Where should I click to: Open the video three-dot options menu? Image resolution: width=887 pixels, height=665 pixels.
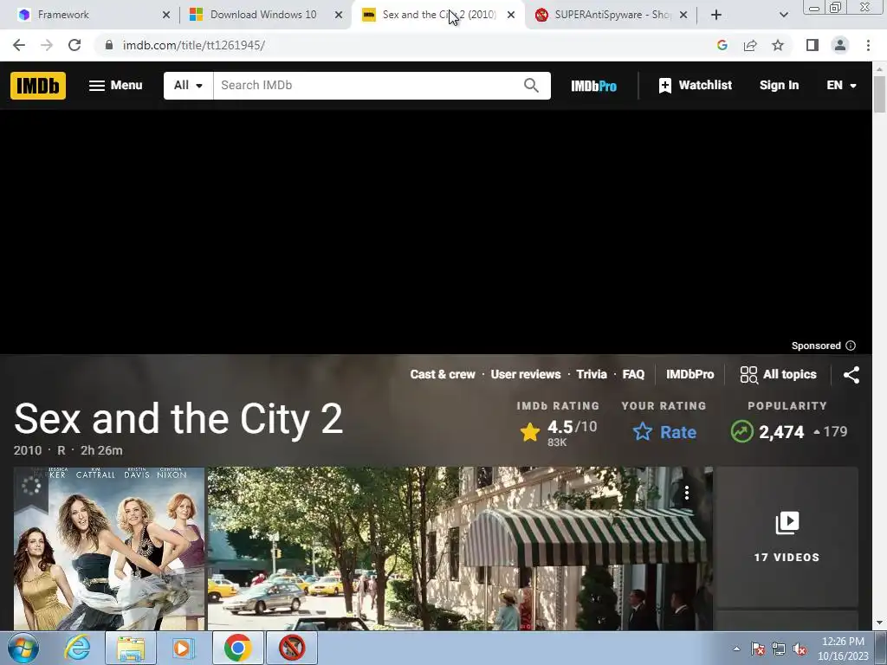[687, 493]
